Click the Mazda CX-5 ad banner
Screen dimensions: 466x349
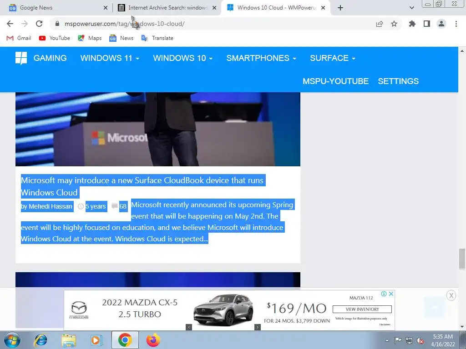229,310
